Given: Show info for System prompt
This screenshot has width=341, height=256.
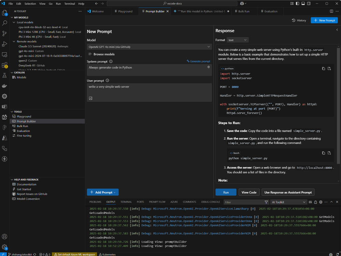Looking at the screenshot, I should (x=111, y=61).
